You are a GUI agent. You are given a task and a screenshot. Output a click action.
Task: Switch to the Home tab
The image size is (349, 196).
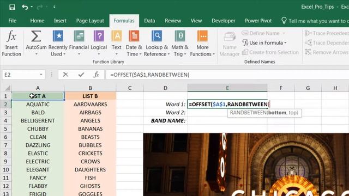tap(37, 21)
